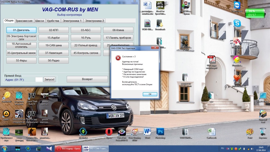This screenshot has width=270, height=152.
Task: Open the 55-Фары controller
Action: click(x=21, y=60)
